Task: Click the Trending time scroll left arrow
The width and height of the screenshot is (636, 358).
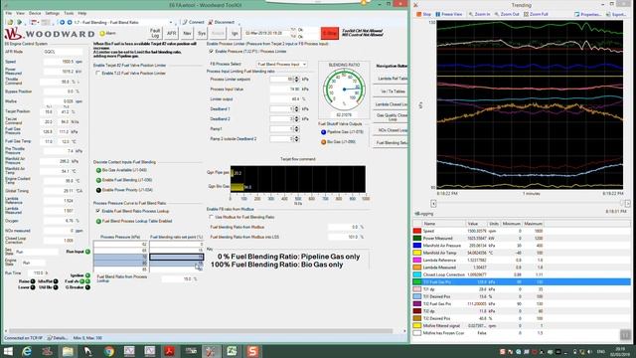Action: pyautogui.click(x=433, y=203)
